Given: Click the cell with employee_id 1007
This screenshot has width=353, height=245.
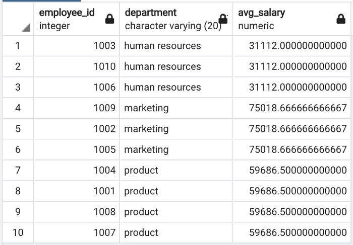Looking at the screenshot, I should coord(77,233).
